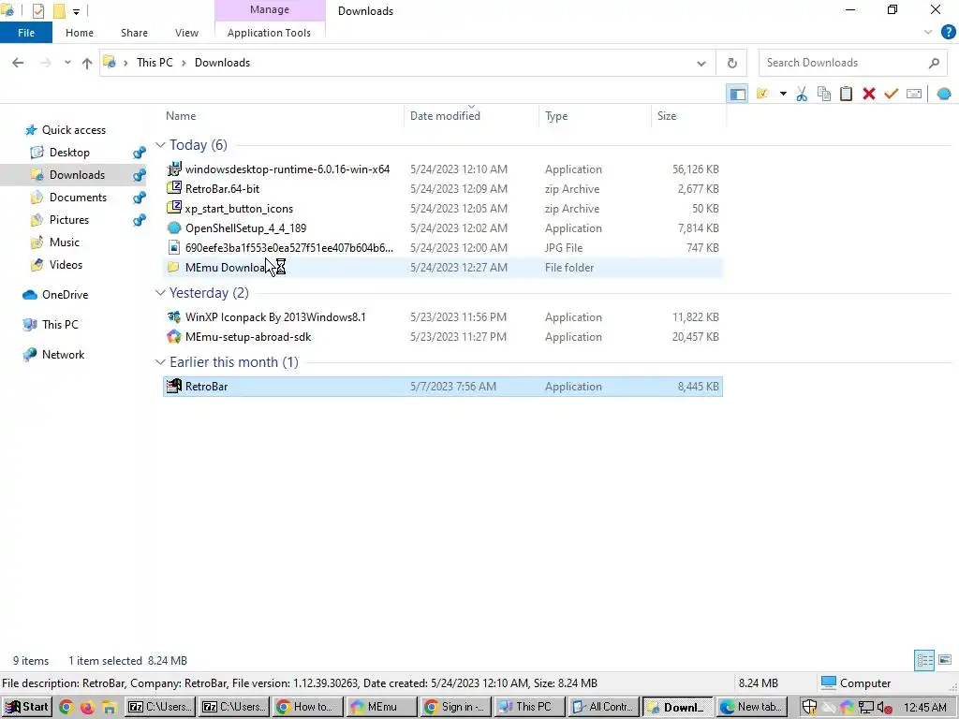Select Quick access in navigation pane
959x719 pixels.
coord(73,130)
